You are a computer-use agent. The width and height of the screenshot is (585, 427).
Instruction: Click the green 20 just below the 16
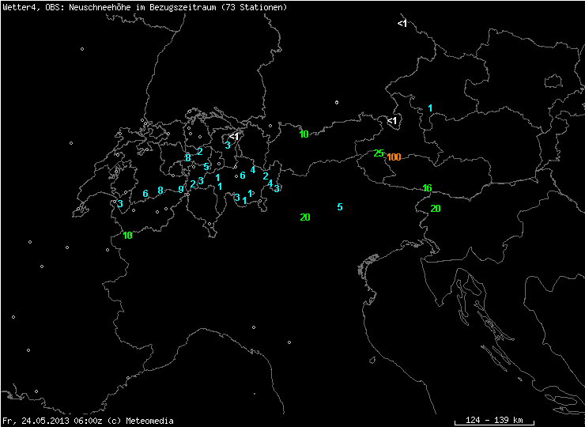pos(436,209)
